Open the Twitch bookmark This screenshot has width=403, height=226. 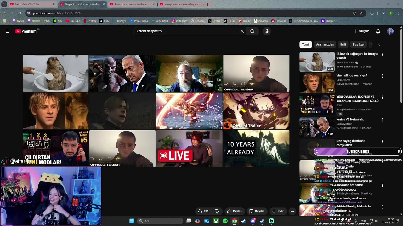tap(18, 21)
